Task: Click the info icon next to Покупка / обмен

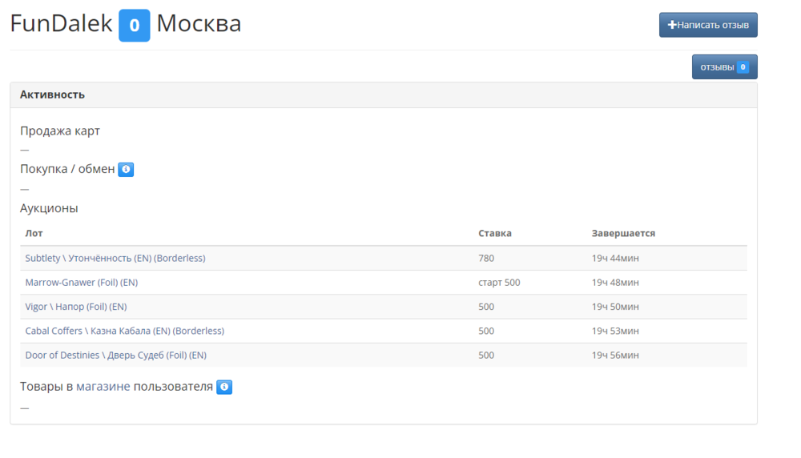Action: [x=126, y=170]
